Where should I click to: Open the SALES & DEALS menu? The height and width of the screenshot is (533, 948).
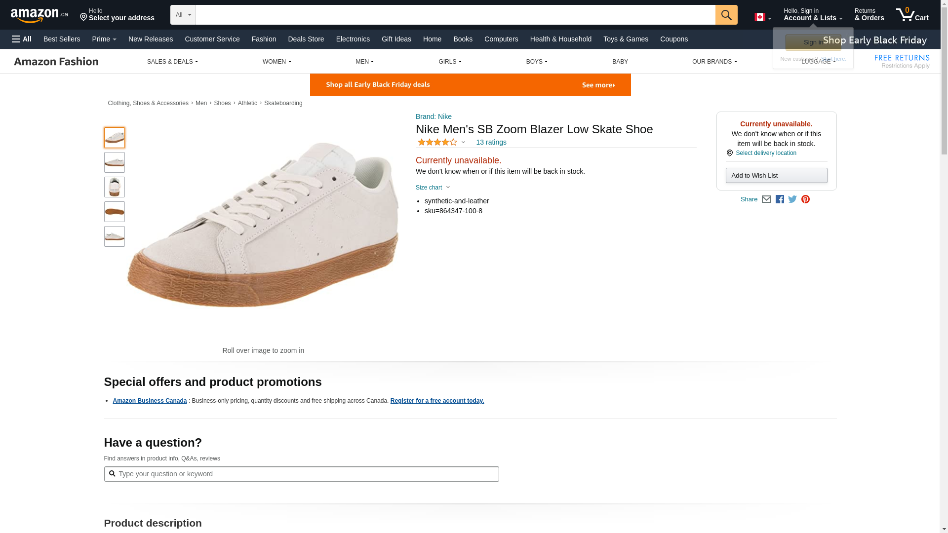[172, 62]
